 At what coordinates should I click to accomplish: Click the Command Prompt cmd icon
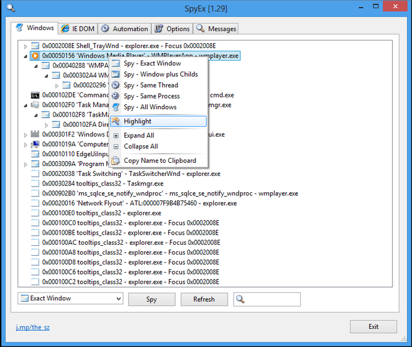pyautogui.click(x=35, y=95)
